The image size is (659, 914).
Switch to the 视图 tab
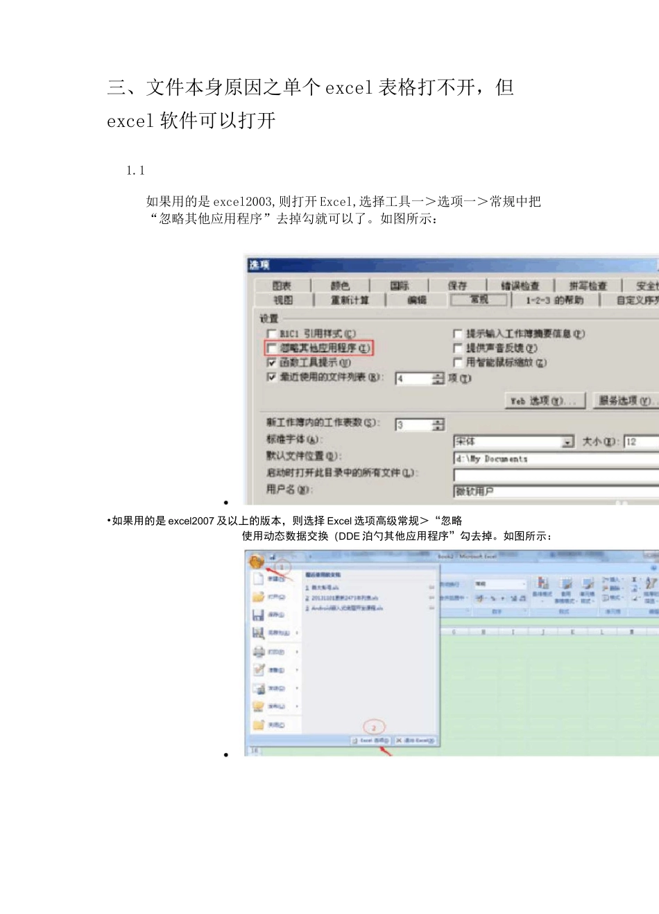[x=283, y=300]
